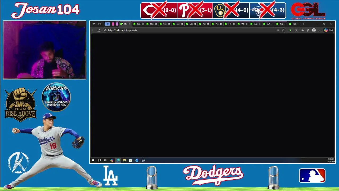Open Edge Settings and more menu

[319, 30]
